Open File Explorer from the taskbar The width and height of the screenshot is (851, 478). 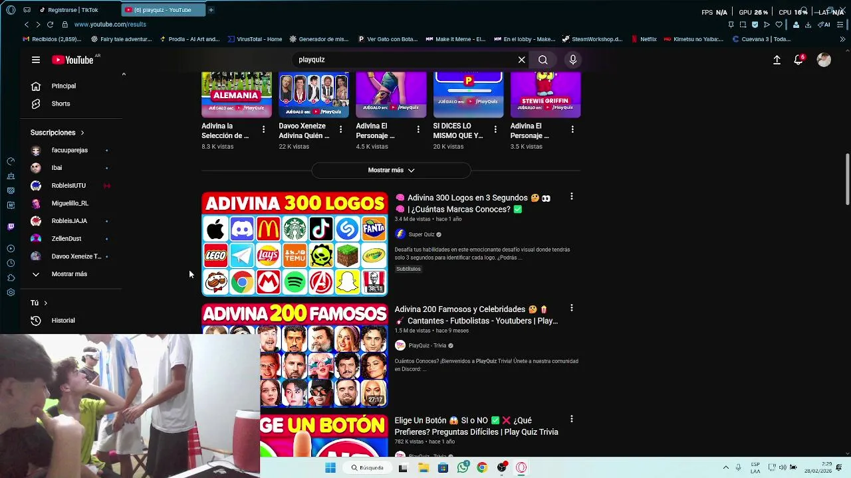click(x=424, y=467)
